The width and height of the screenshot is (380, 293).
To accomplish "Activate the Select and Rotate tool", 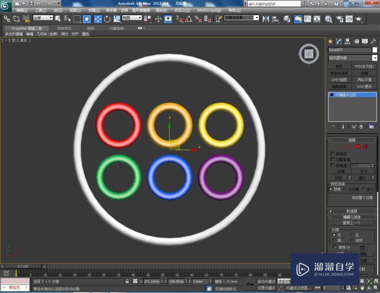I will click(108, 18).
